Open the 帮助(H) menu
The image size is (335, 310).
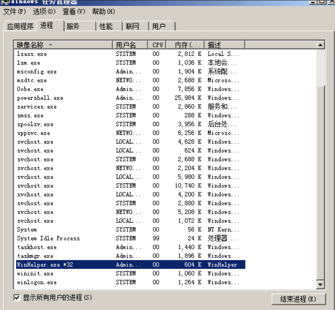pyautogui.click(x=103, y=11)
